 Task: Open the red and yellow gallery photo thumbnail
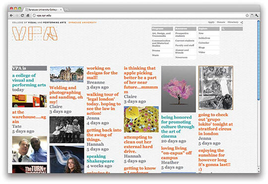click(29, 101)
